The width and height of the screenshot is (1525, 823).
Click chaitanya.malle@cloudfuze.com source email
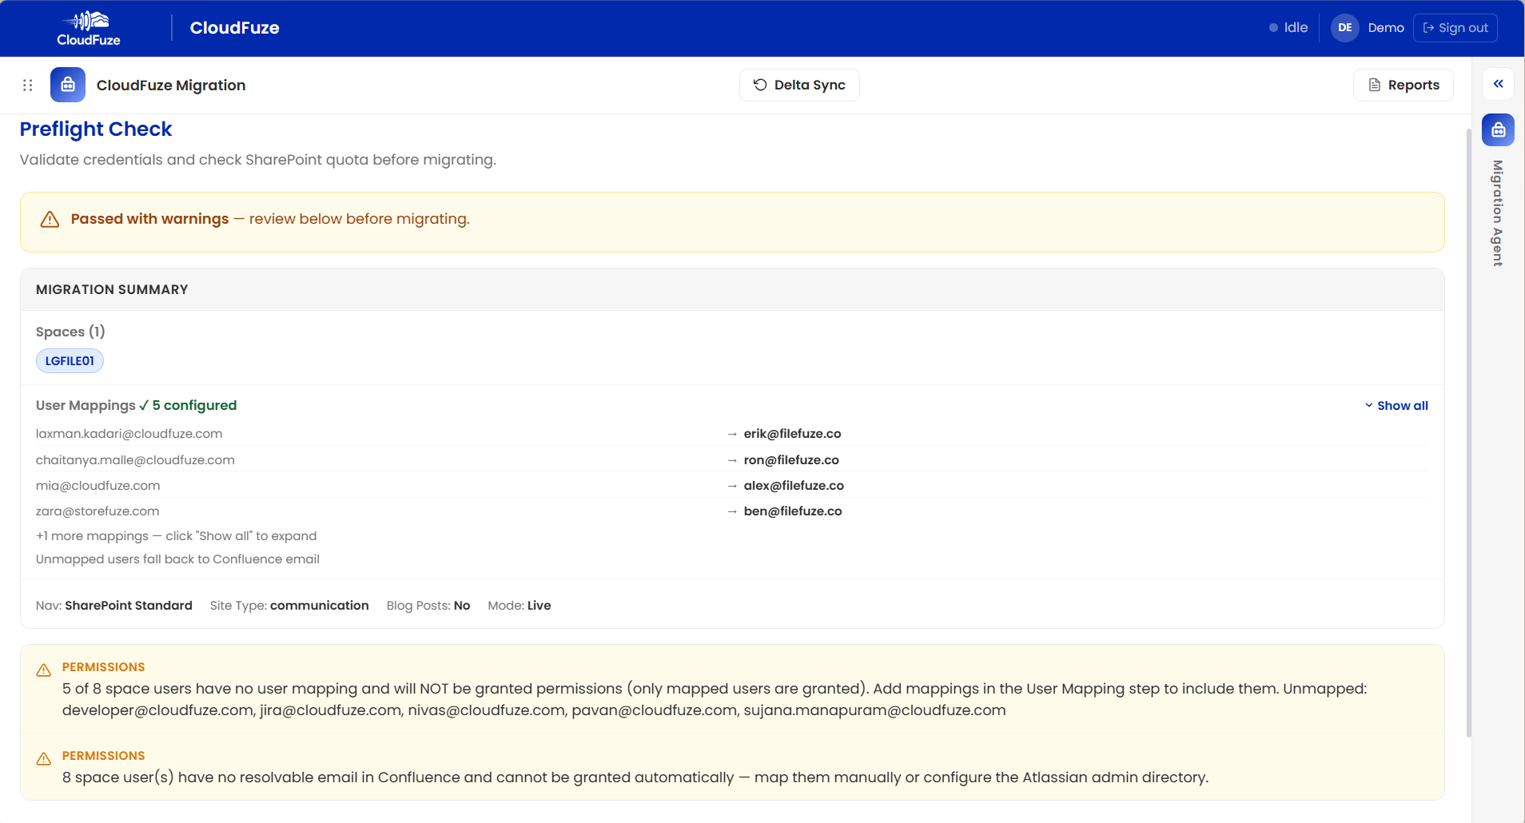(135, 460)
